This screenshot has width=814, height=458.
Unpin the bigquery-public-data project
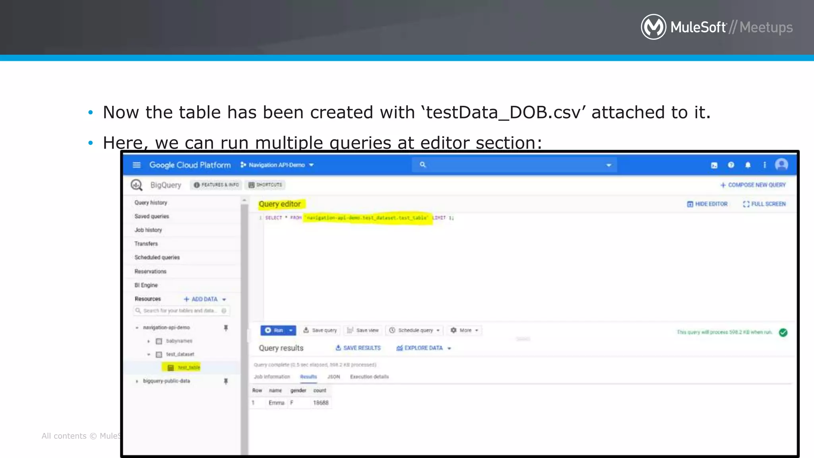click(226, 381)
